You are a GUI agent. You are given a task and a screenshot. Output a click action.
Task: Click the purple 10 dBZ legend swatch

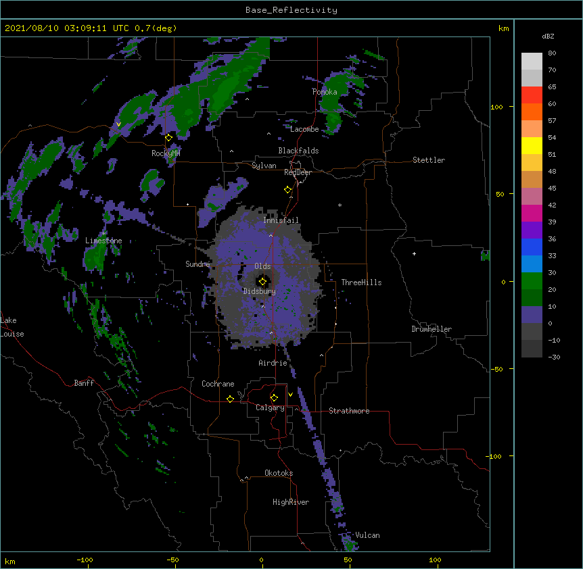coord(532,315)
